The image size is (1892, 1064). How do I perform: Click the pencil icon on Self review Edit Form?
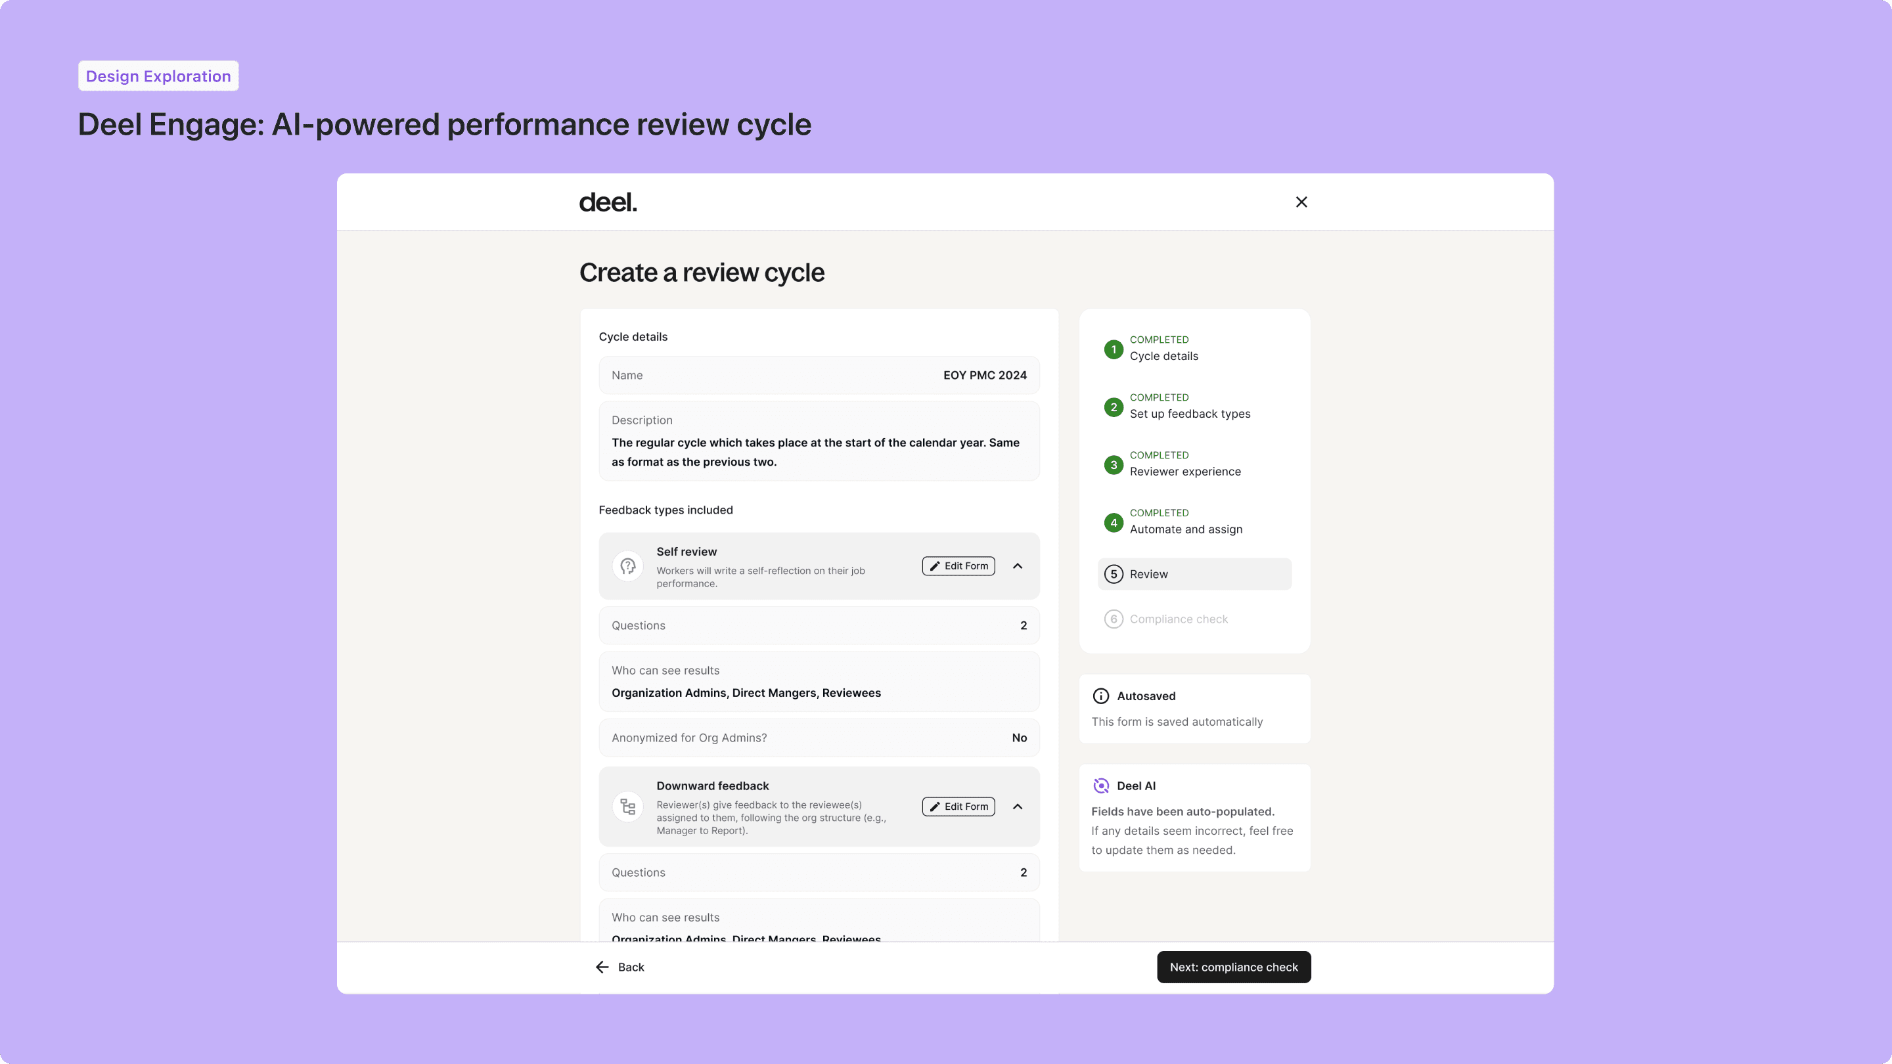pos(934,566)
